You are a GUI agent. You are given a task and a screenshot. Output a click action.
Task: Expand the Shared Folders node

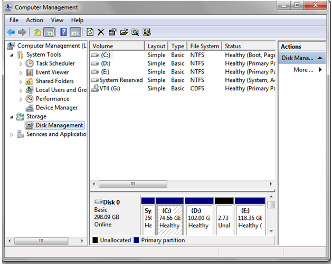click(21, 81)
